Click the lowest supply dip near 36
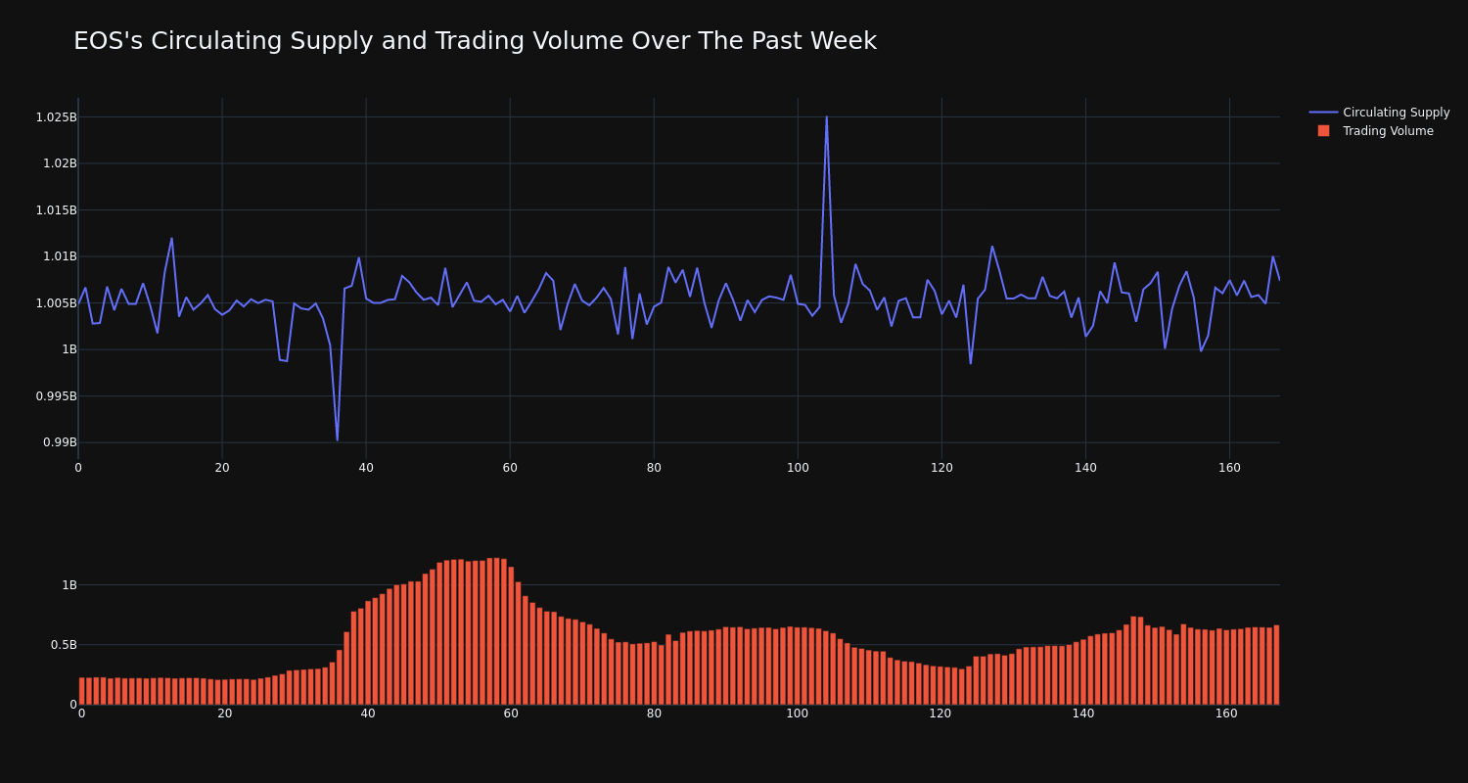Viewport: 1468px width, 783px height. [337, 439]
